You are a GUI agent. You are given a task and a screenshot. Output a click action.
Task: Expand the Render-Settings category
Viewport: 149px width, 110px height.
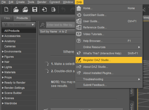tap(3, 88)
